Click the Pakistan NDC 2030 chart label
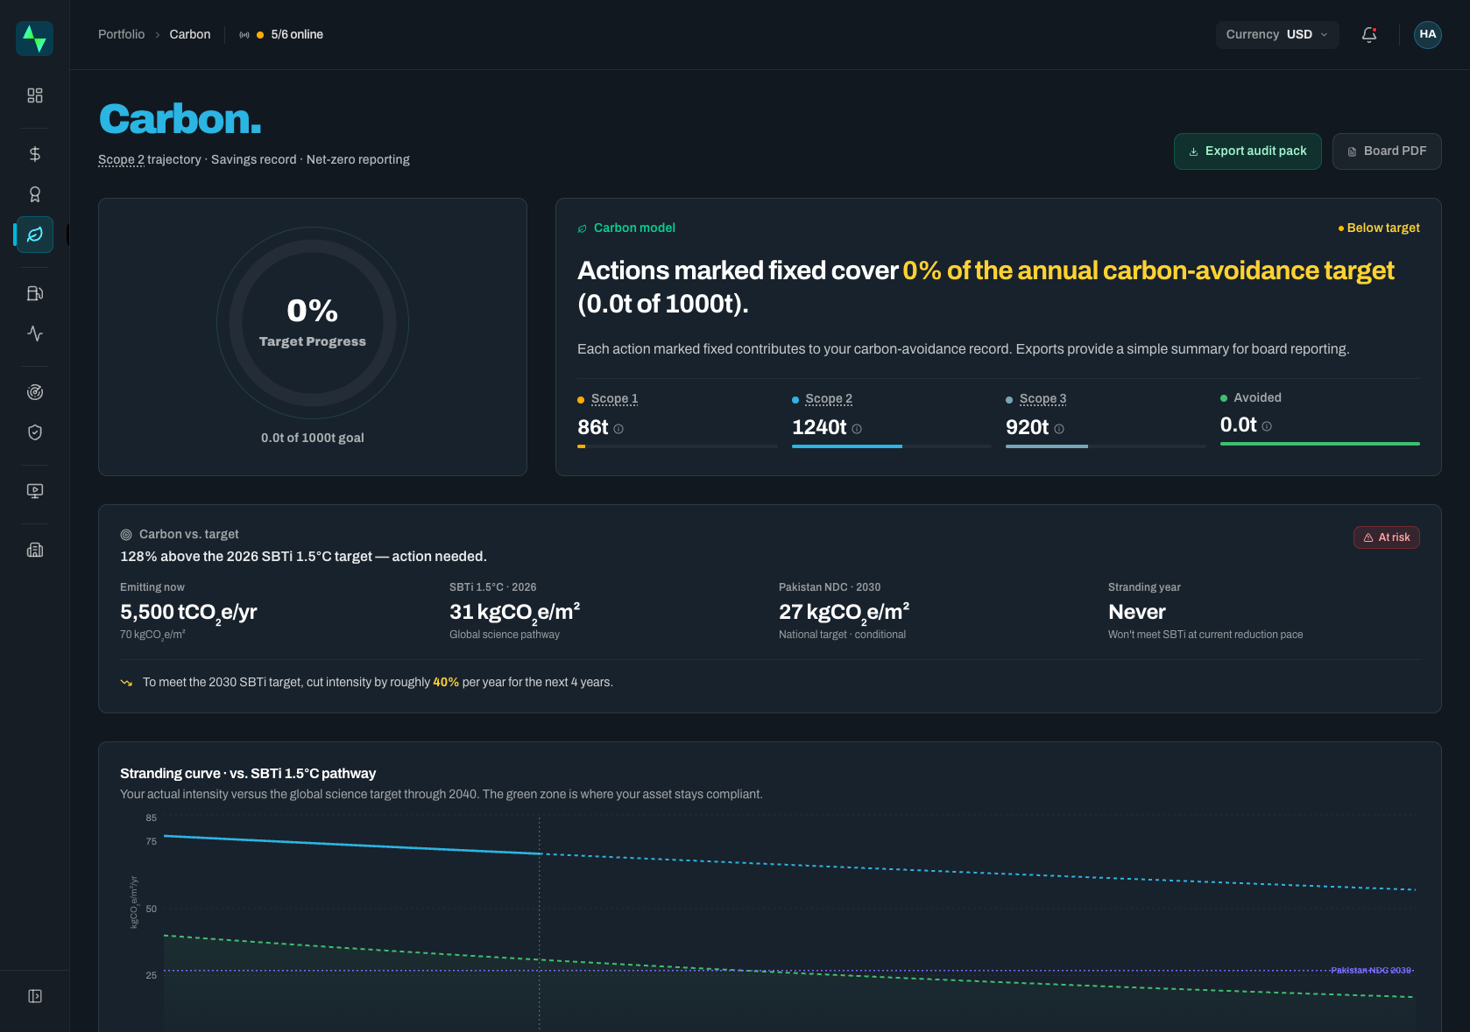 point(1371,971)
